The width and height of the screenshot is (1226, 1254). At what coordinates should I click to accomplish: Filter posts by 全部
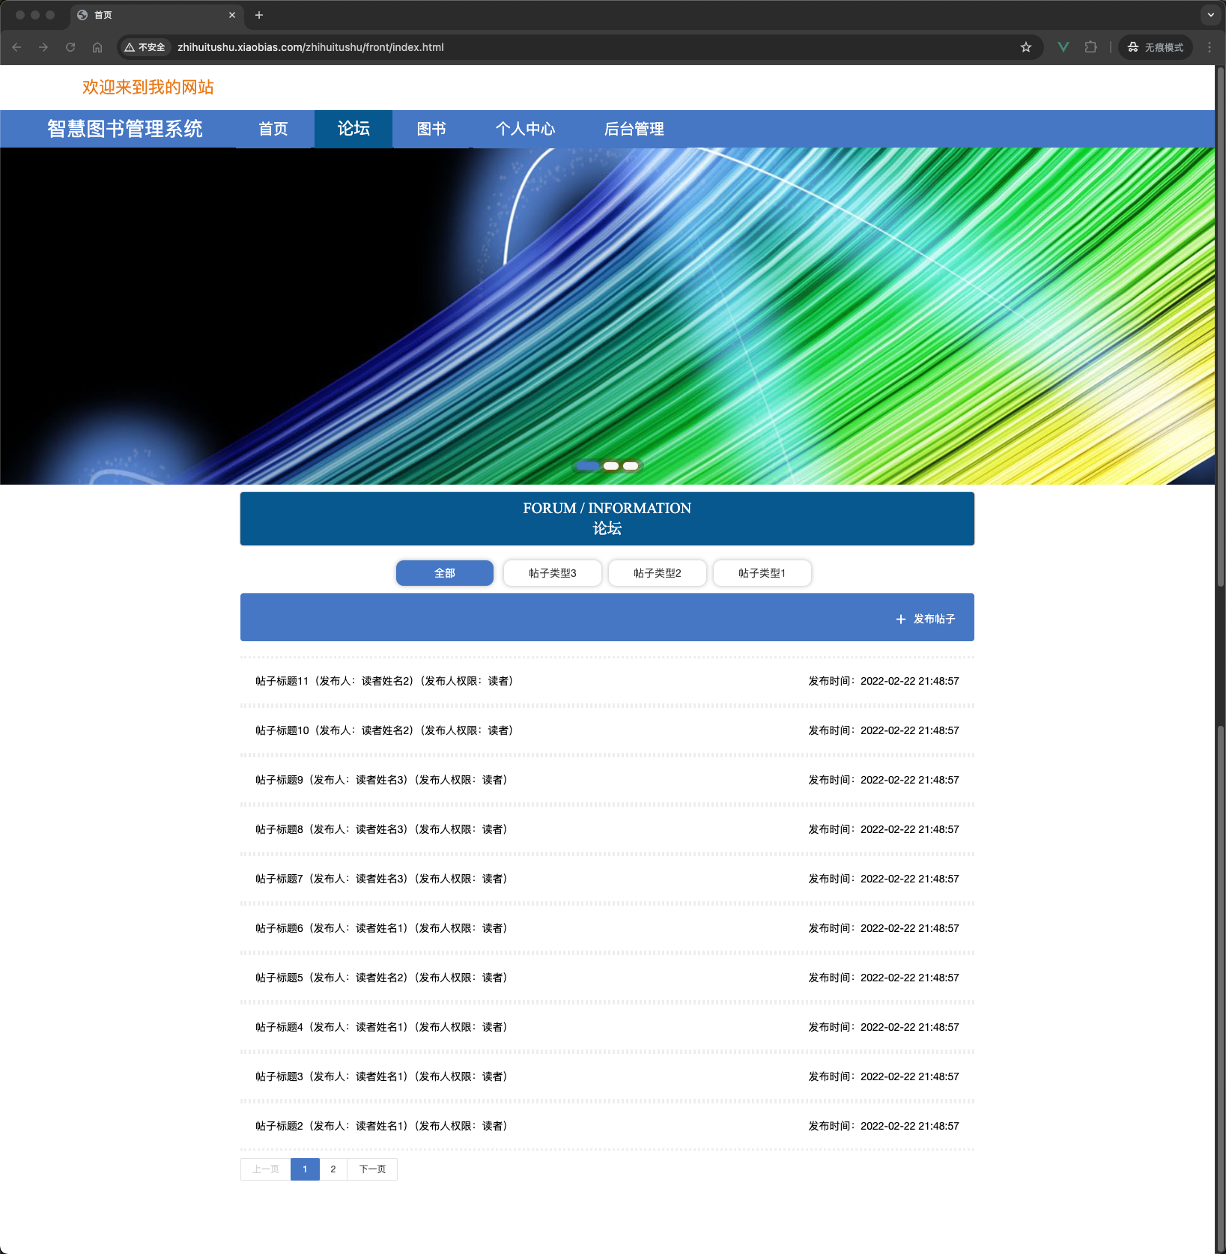click(x=445, y=573)
